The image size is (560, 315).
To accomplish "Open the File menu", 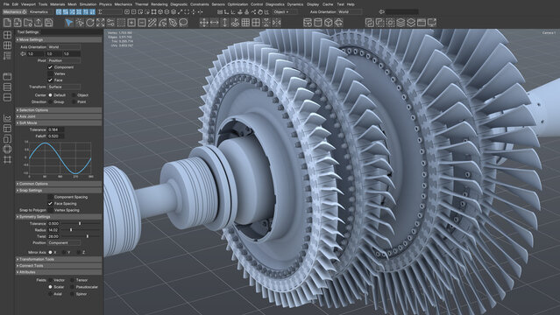I will point(6,4).
